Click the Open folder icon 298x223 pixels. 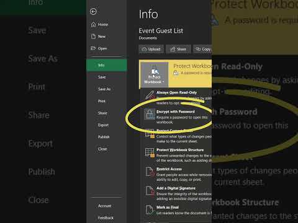tap(93, 48)
